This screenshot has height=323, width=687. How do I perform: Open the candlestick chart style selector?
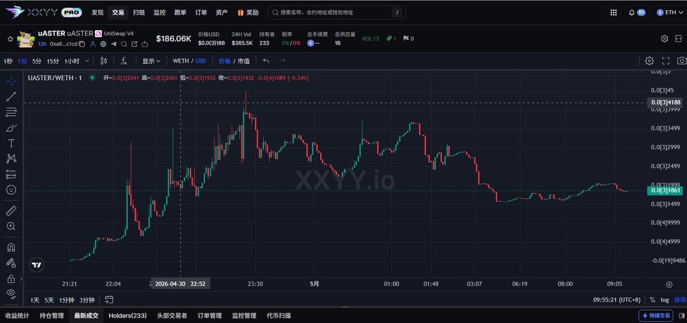[x=104, y=61]
